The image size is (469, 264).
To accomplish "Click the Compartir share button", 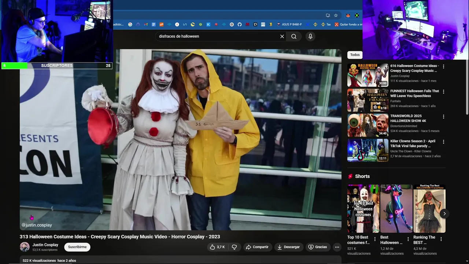I will tap(257, 247).
